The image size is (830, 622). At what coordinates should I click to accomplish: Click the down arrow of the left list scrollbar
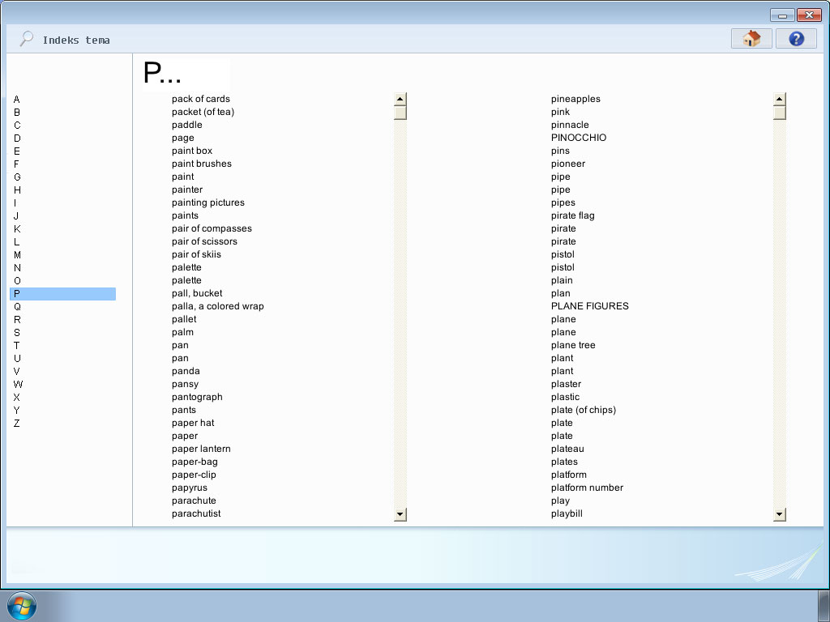coord(400,514)
